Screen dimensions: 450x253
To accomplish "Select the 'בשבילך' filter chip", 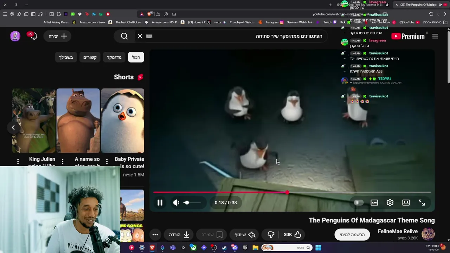I will (x=66, y=57).
